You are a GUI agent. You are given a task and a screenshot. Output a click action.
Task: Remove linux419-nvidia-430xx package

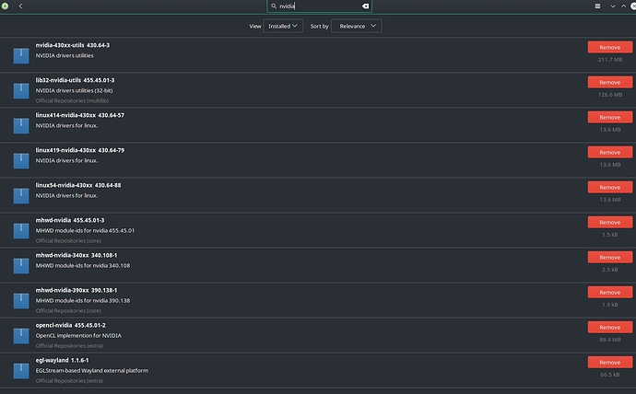coord(610,152)
